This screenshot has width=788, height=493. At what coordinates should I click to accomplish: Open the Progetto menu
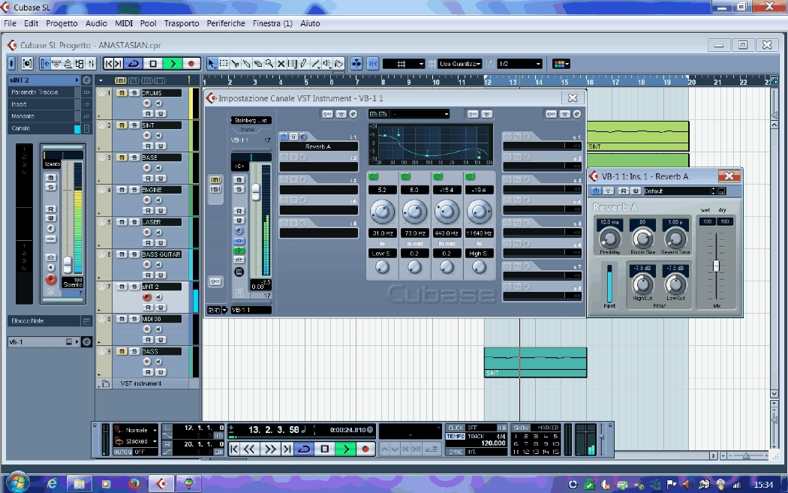pos(62,23)
